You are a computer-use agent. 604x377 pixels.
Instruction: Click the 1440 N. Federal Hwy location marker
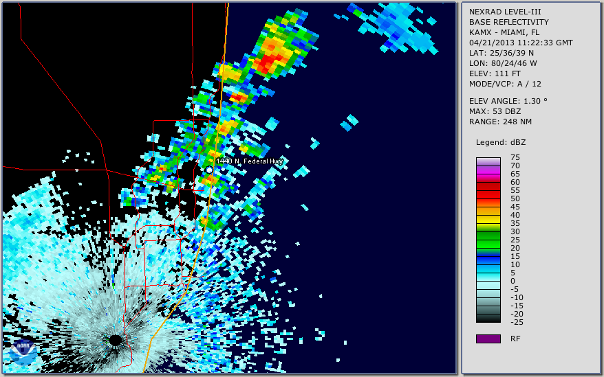209,170
